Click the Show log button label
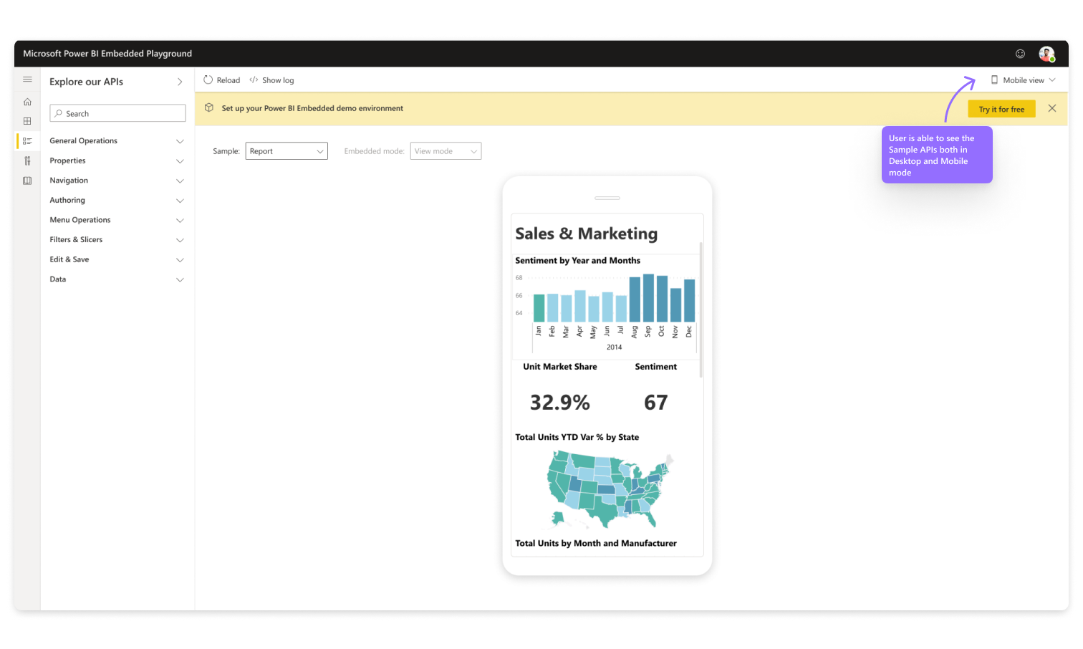The height and width of the screenshot is (649, 1083). point(278,80)
